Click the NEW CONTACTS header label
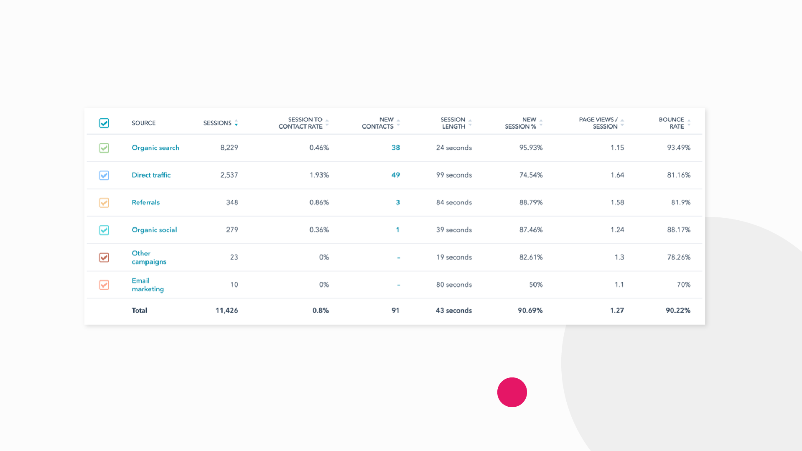This screenshot has height=451, width=802. (x=378, y=123)
